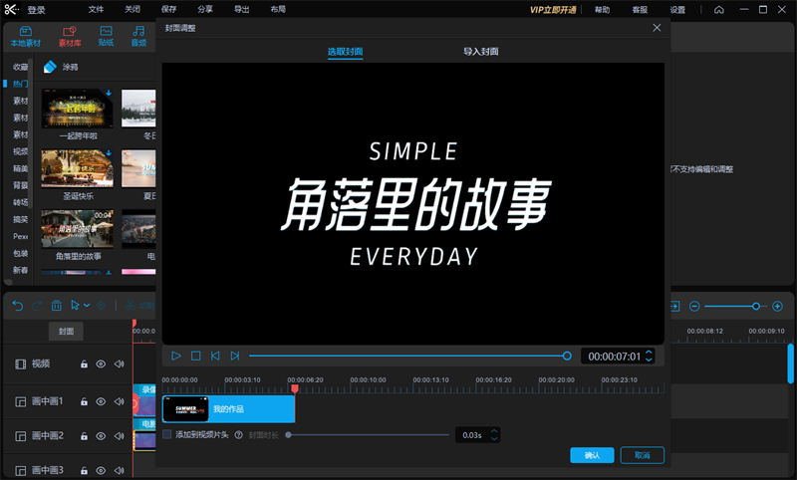Toggle visibility eye of 视频 track

(101, 364)
